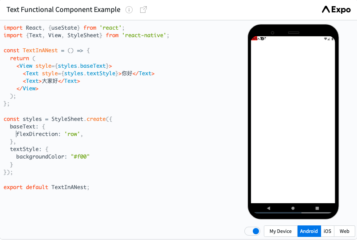Click on the 'flexDirection' code line

tap(49, 134)
